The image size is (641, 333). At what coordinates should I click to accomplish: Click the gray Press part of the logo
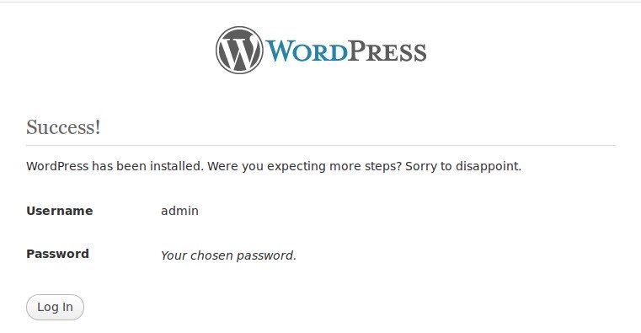click(387, 51)
